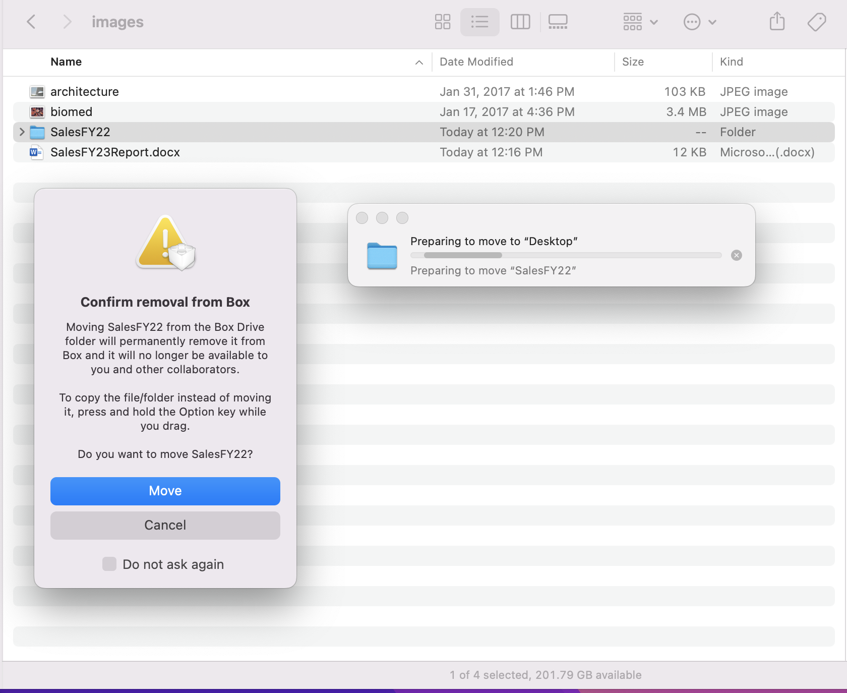Image resolution: width=847 pixels, height=693 pixels.
Task: Click 'Confirm removal from Box' heading
Action: [x=165, y=302]
